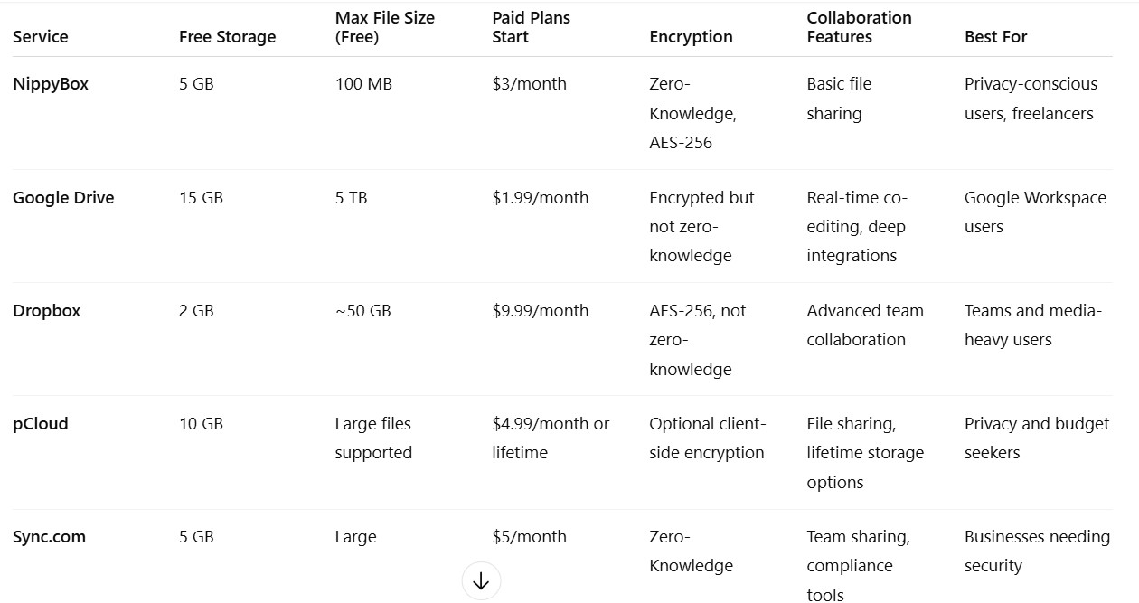Select the 15 GB free storage cell
The image size is (1139, 603).
[201, 197]
